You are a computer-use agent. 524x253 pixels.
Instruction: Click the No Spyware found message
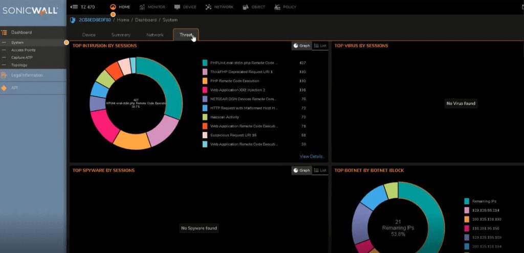[x=199, y=228]
